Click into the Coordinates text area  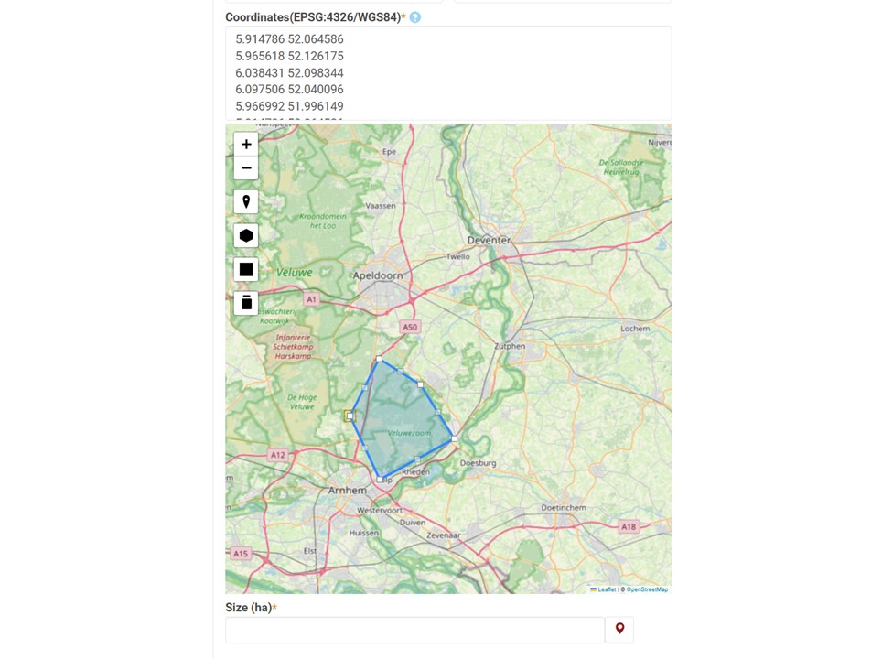pyautogui.click(x=448, y=73)
